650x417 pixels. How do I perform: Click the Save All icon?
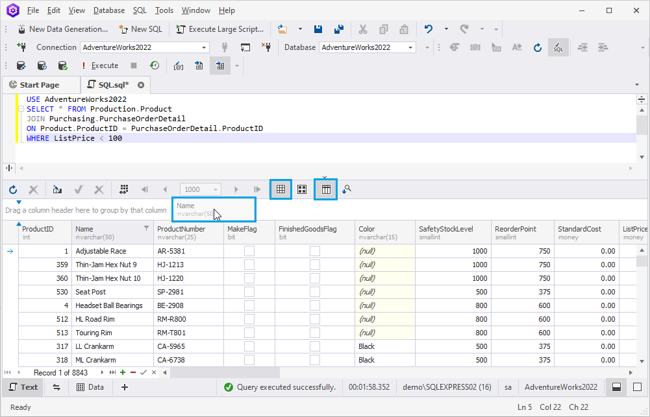[x=339, y=29]
